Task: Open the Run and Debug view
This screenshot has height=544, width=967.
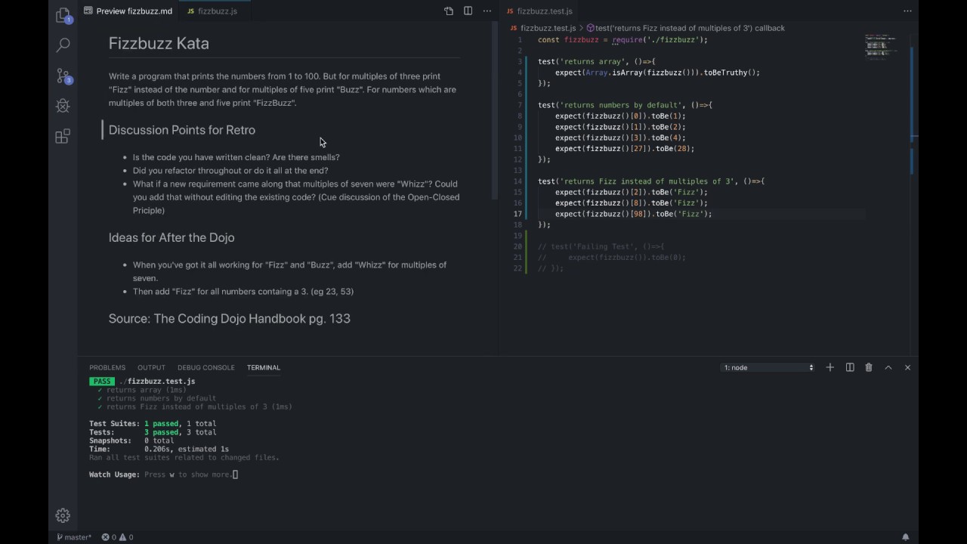Action: pyautogui.click(x=63, y=106)
